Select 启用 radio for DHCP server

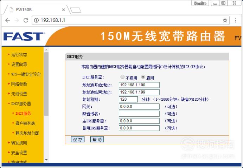tap(143, 77)
